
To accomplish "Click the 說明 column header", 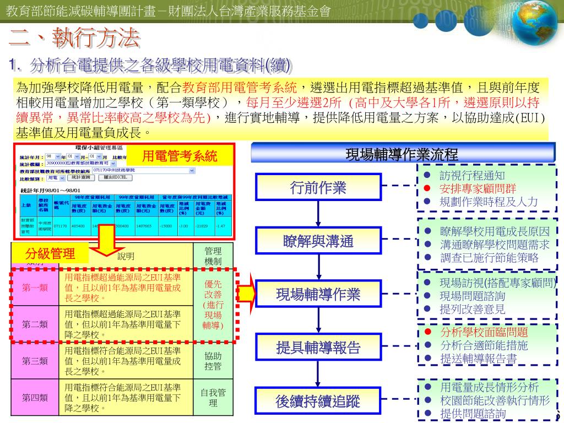I will [x=126, y=256].
